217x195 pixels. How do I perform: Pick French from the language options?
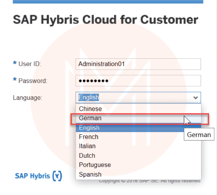(x=89, y=137)
